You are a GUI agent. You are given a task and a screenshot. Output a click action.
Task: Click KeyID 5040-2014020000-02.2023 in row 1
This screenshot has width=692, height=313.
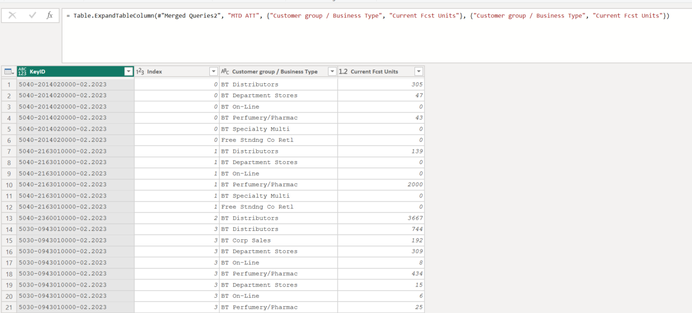click(x=63, y=84)
